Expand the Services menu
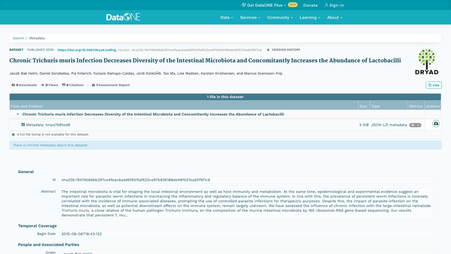Screen dimensions: 451x254 pos(250,17)
